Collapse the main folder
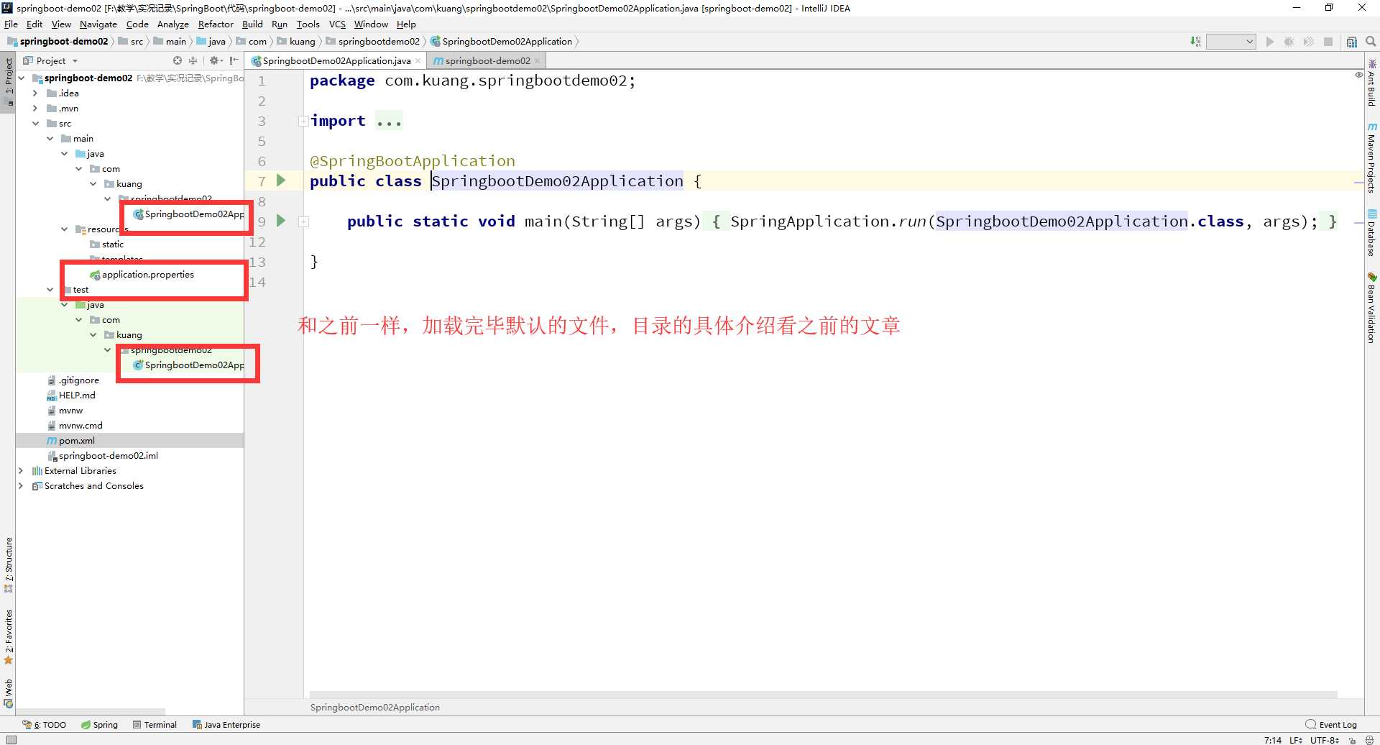The width and height of the screenshot is (1380, 745). click(x=50, y=138)
